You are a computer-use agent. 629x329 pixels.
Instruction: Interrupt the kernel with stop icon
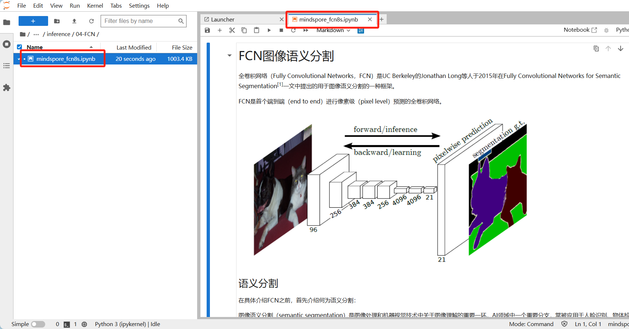point(281,30)
